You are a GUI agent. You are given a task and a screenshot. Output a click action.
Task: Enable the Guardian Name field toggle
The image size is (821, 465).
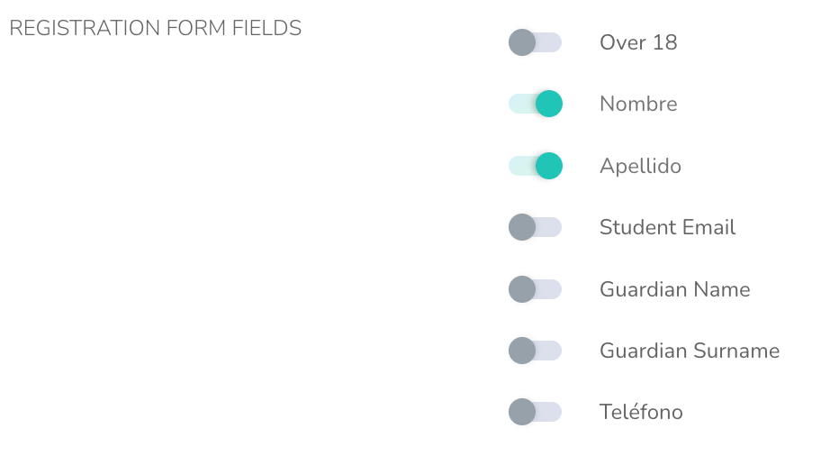coord(535,289)
